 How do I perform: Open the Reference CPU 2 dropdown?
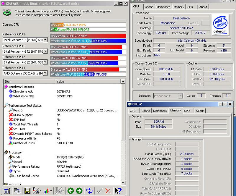pyautogui.click(x=45, y=51)
